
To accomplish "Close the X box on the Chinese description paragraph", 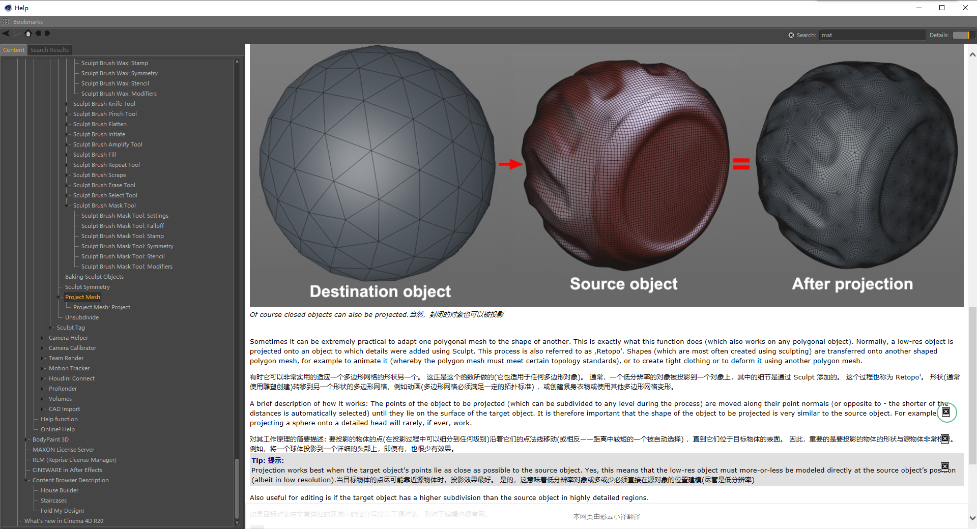I will 945,438.
